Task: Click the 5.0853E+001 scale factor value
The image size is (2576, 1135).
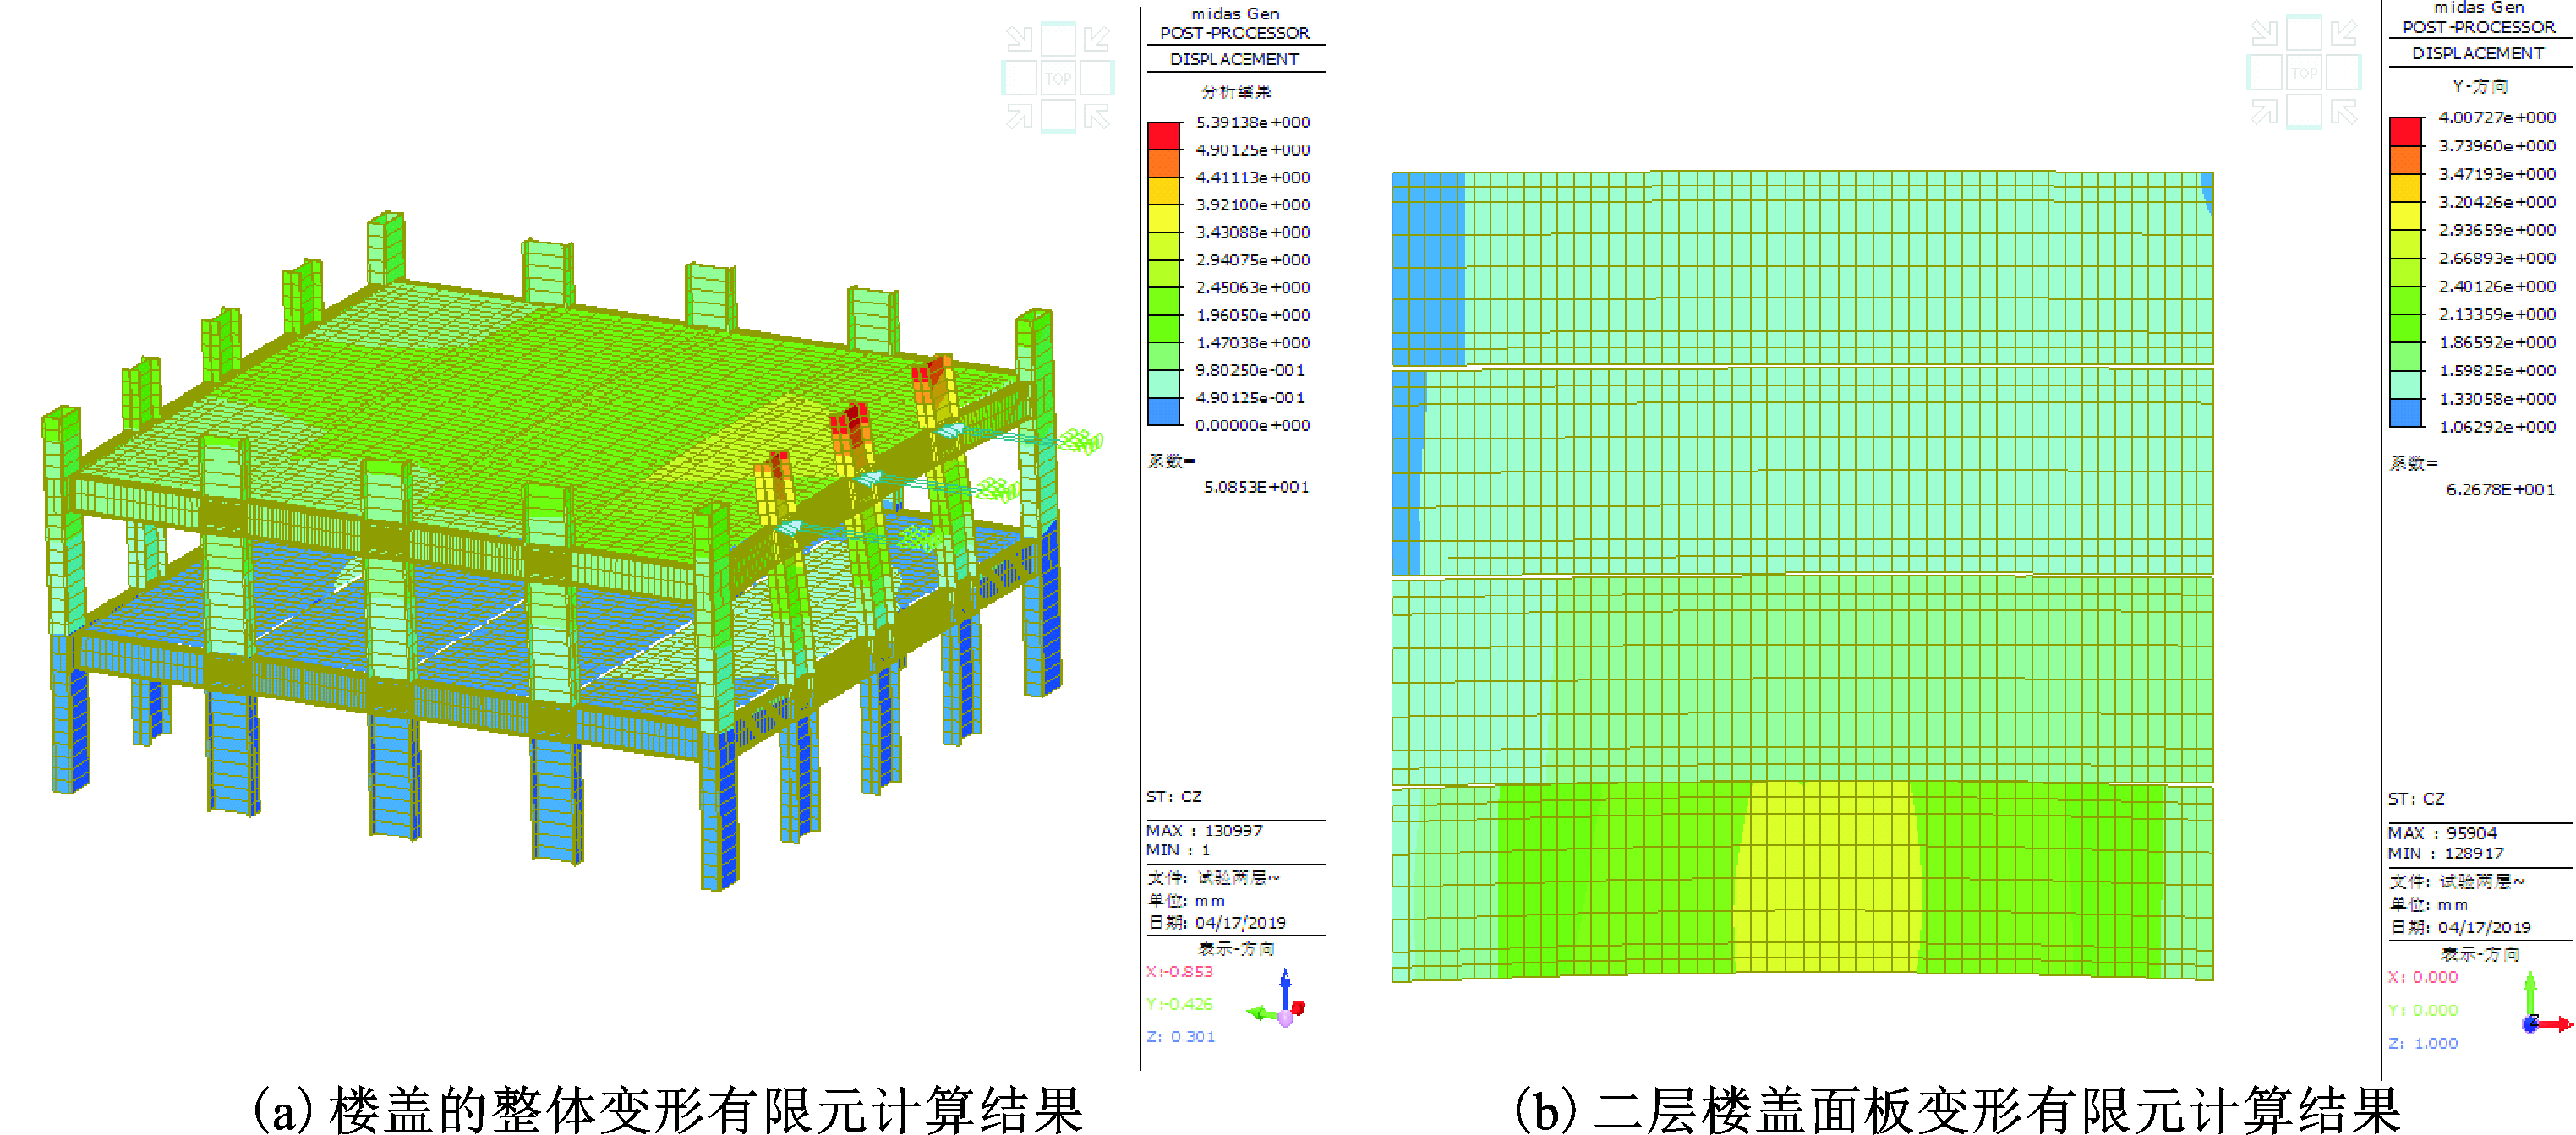Action: (1255, 487)
